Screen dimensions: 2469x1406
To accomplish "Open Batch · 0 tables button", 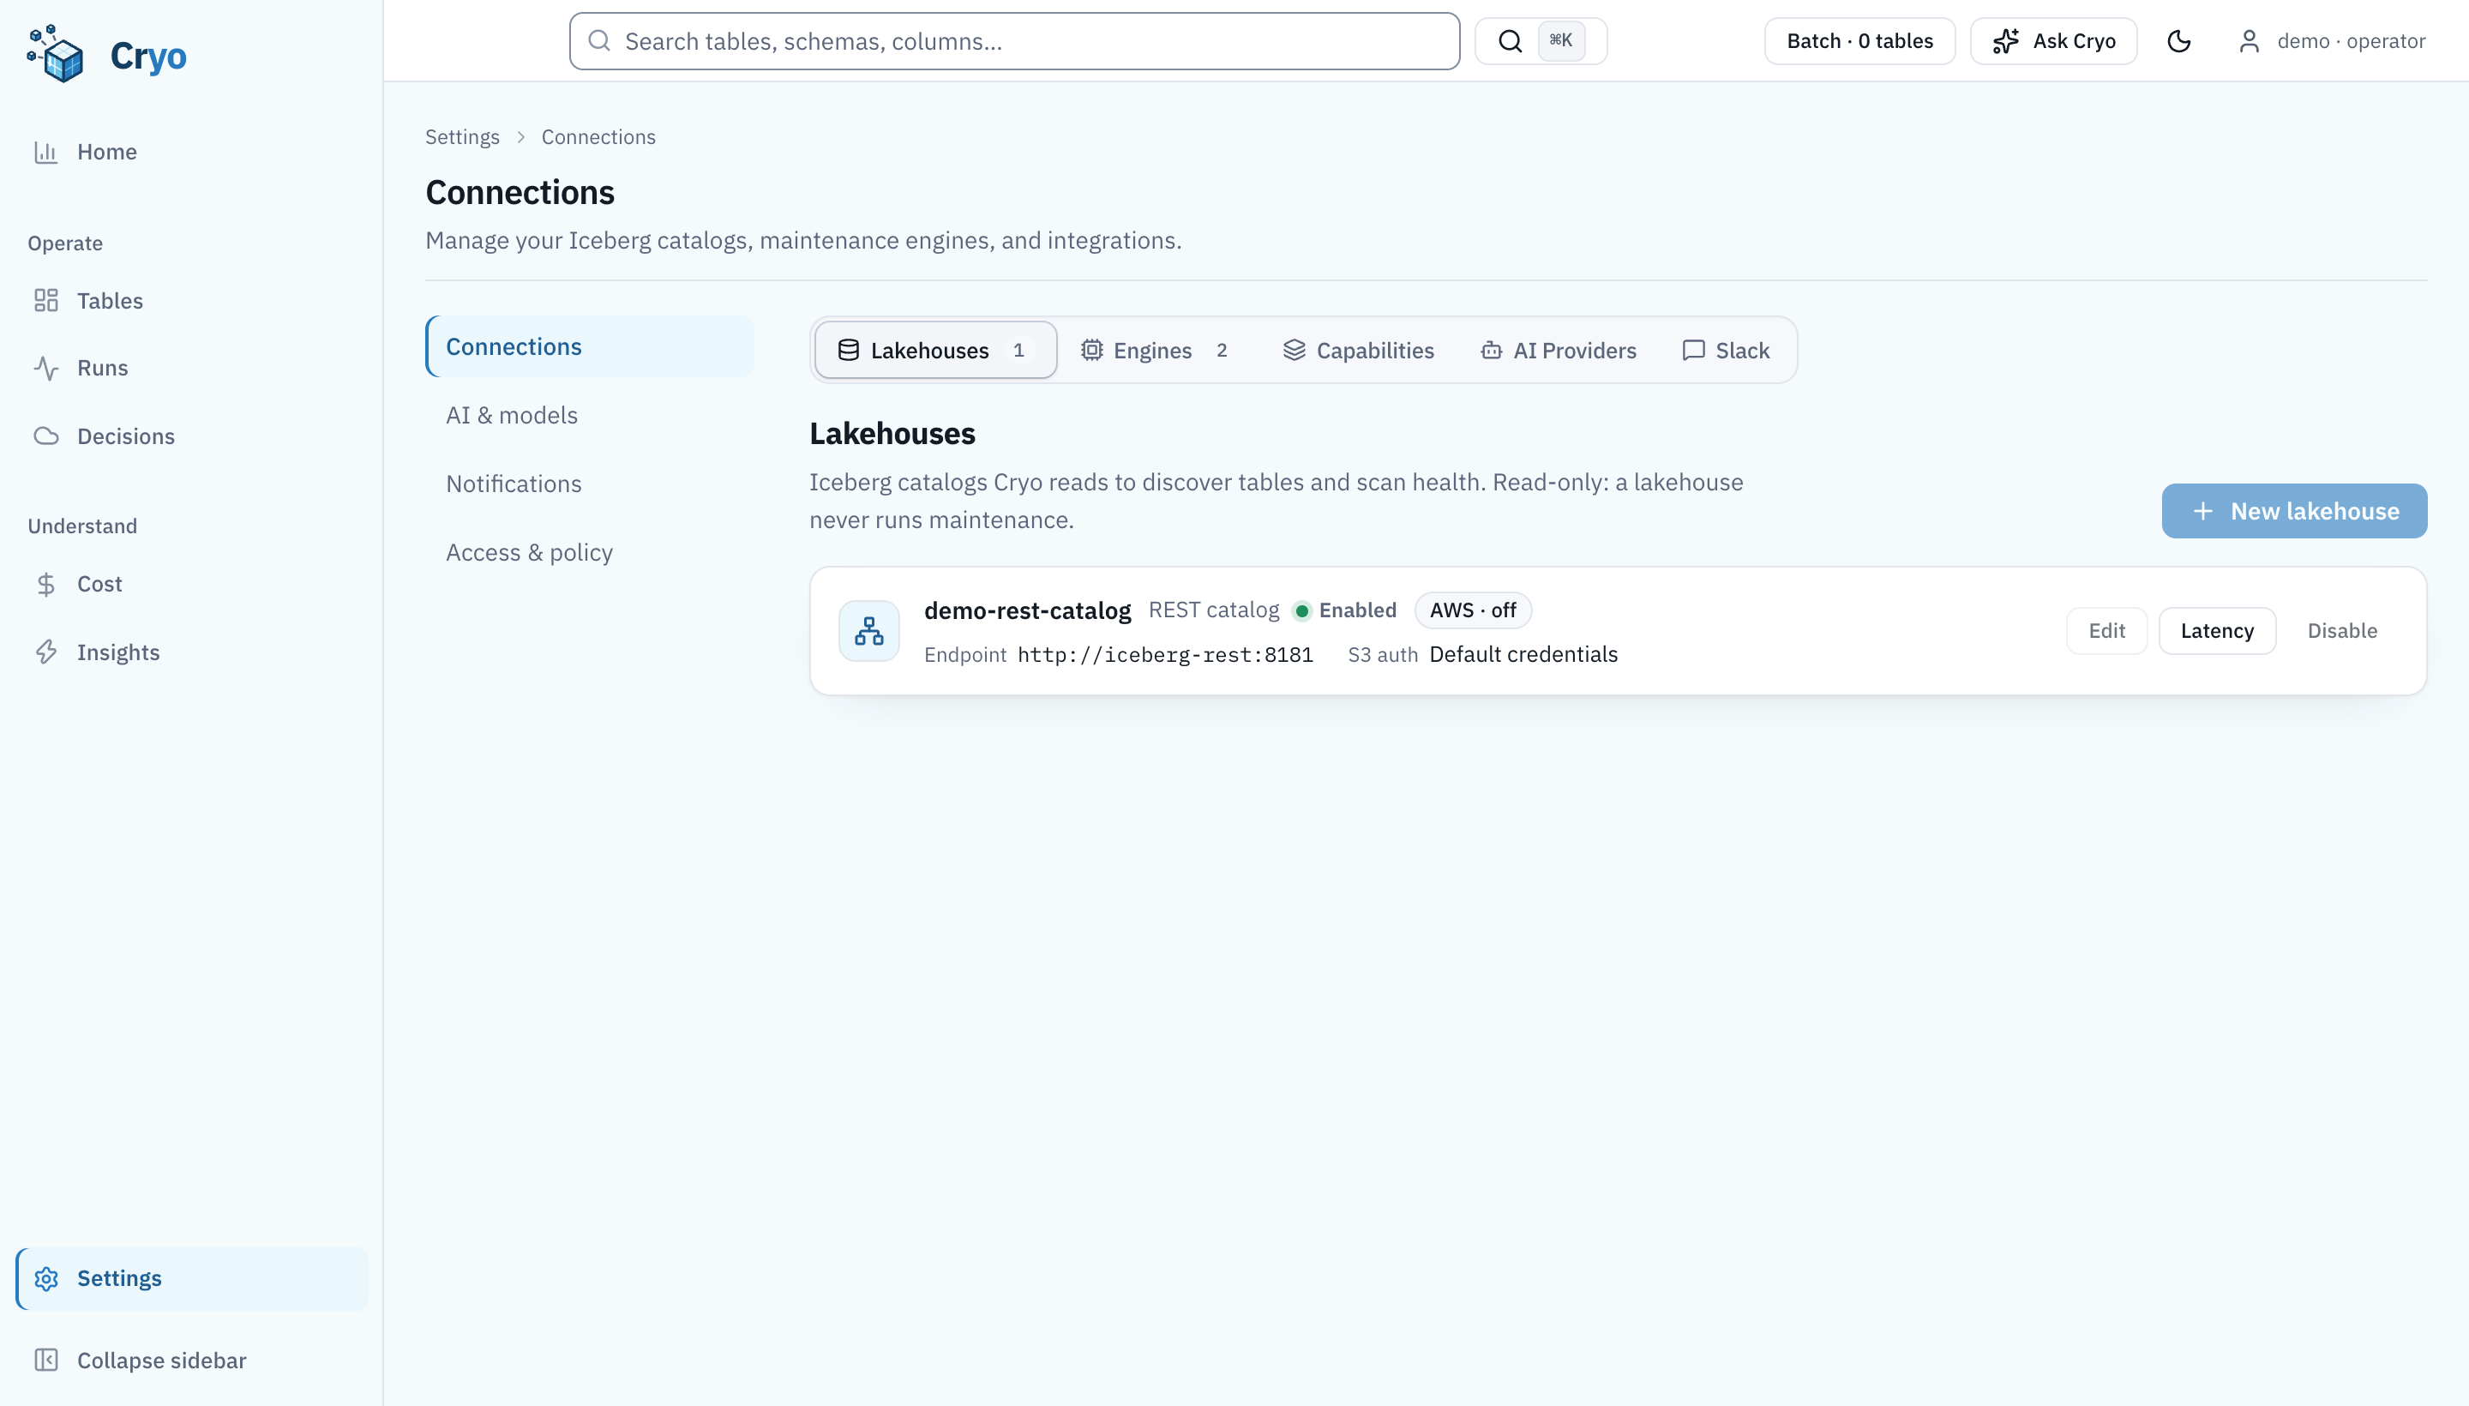I will pyautogui.click(x=1859, y=40).
